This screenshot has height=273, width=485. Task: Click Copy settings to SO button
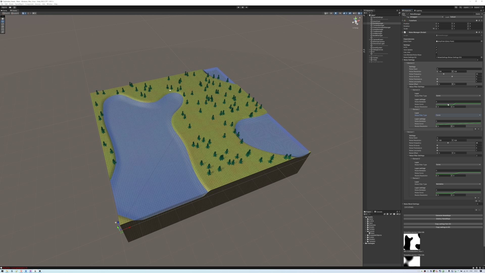pos(443,227)
